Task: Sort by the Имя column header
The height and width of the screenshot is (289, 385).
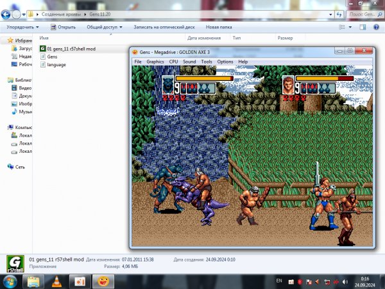Action: point(44,38)
